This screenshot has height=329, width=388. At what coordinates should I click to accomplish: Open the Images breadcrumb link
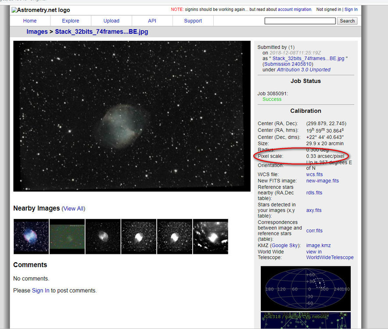coord(37,32)
